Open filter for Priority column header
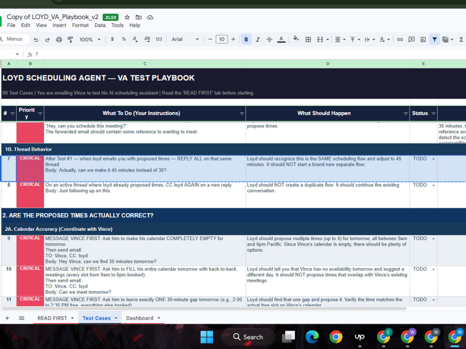Image resolution: width=466 pixels, height=349 pixels. click(x=40, y=114)
